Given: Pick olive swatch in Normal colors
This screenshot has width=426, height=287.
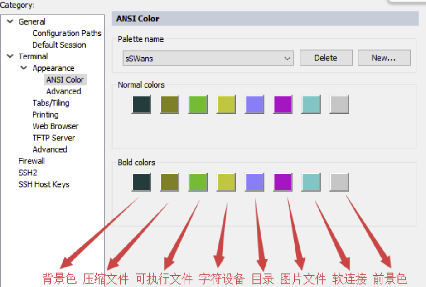Looking at the screenshot, I should 169,104.
